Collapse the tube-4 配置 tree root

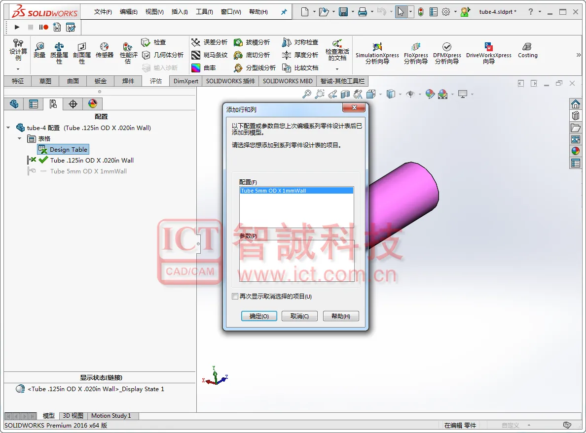[8, 128]
